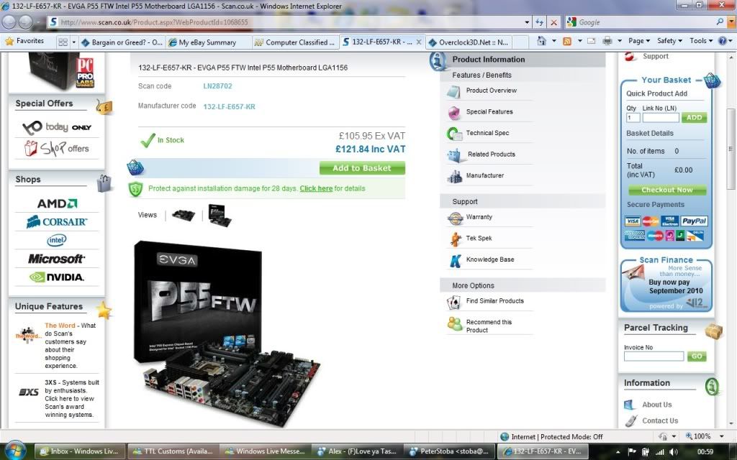Open the Page menu dropdown
This screenshot has height=460, width=737.
639,41
